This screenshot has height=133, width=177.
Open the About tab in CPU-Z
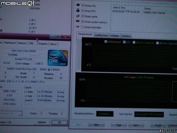[x=53, y=44]
